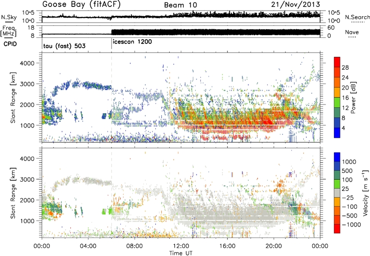Click the 'N.Search' legend label
Viewport: 370px width, 256px height.
357,17
